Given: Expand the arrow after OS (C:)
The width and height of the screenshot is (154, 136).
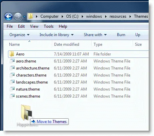Looking at the screenshot, I should click(83, 16).
